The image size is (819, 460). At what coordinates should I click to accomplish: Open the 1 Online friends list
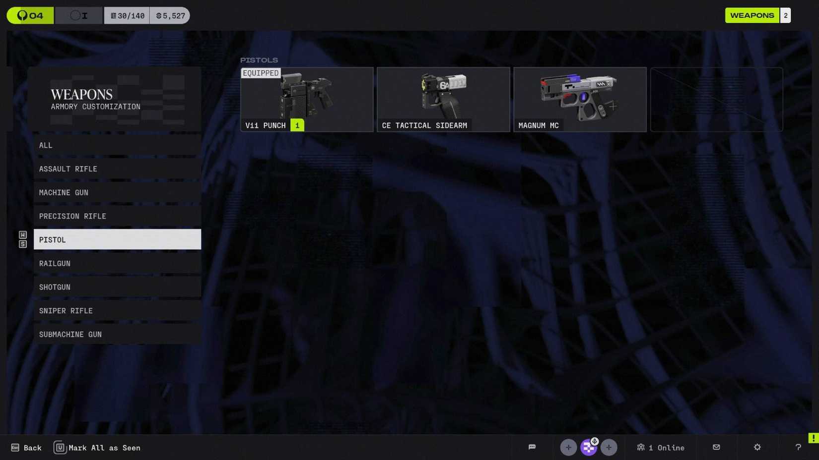pos(661,447)
